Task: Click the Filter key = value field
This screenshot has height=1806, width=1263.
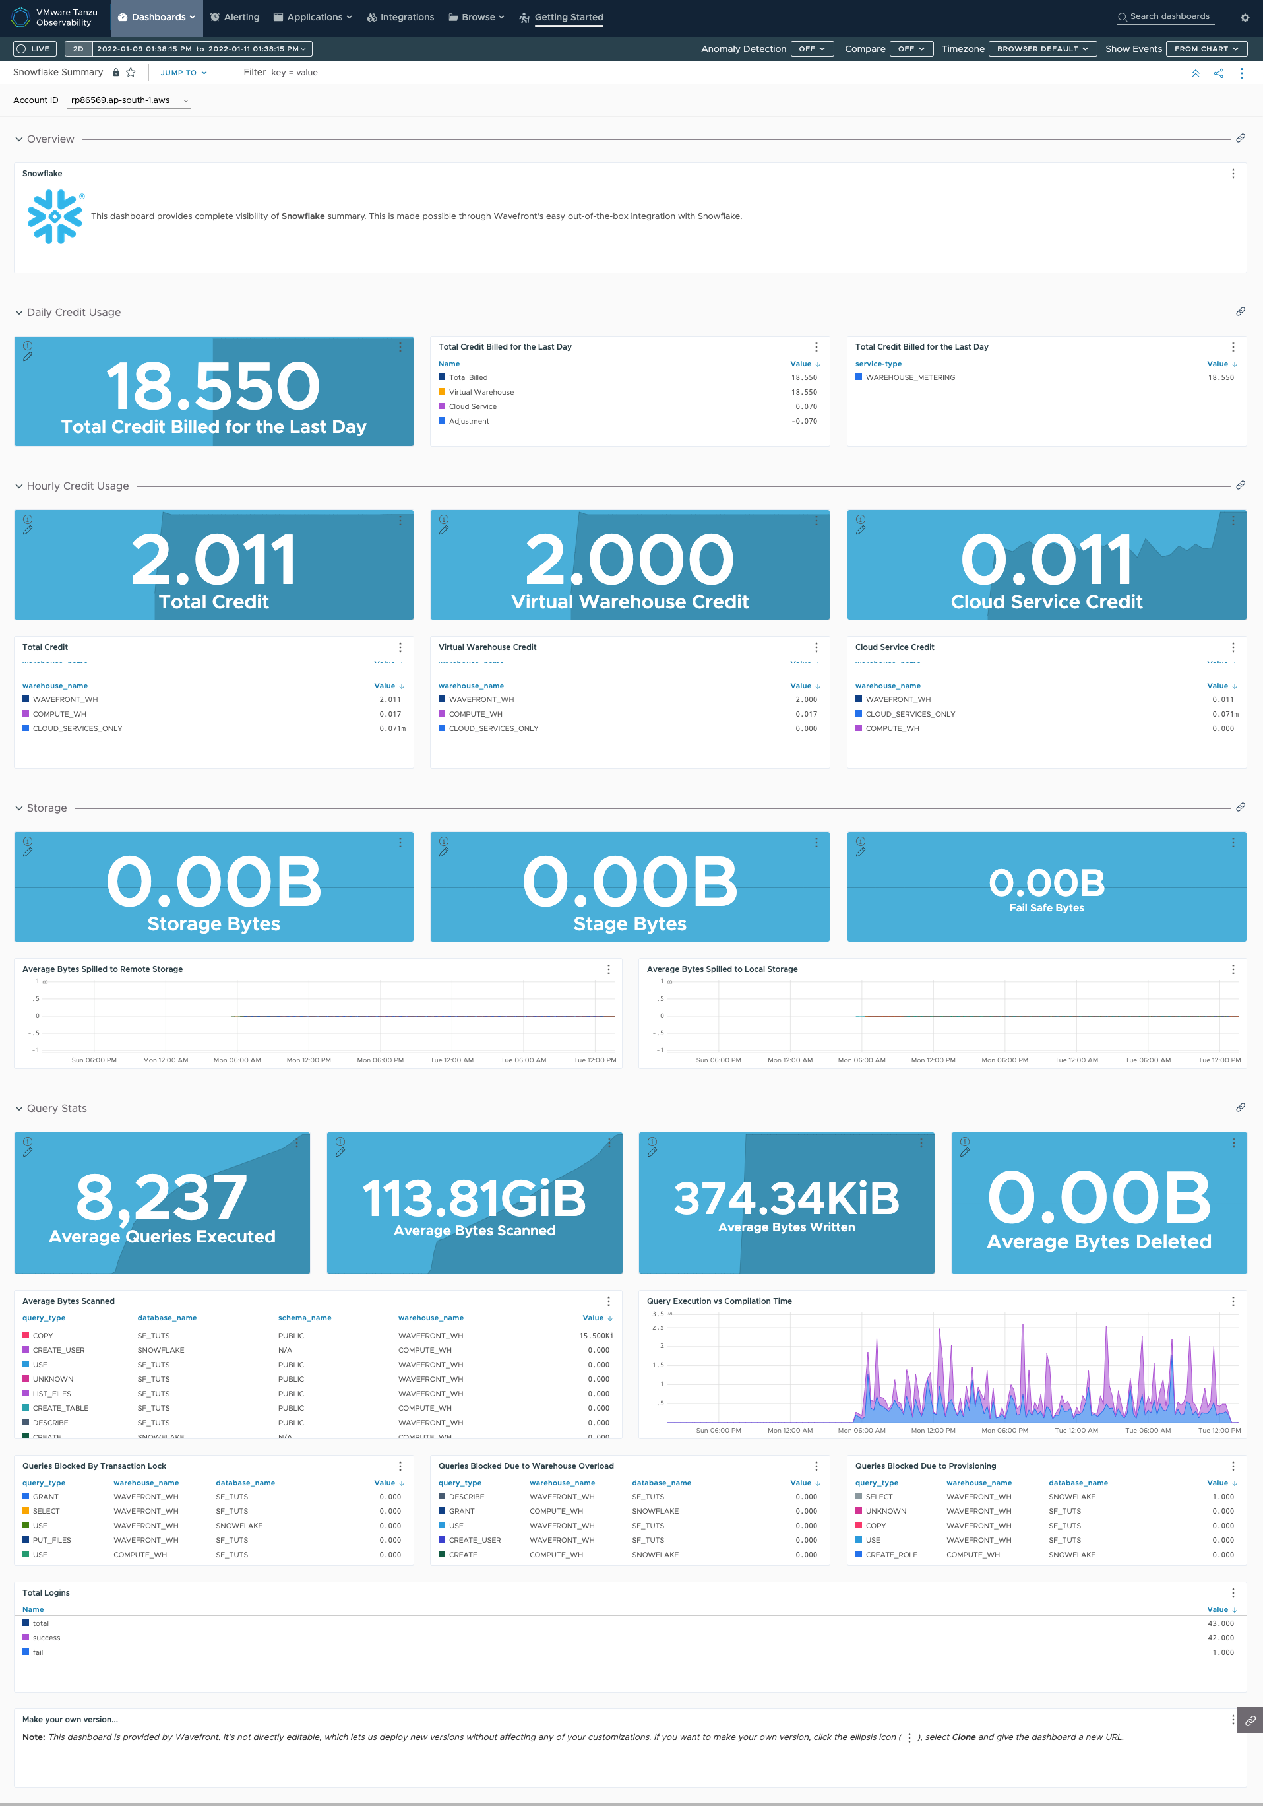Action: click(336, 73)
